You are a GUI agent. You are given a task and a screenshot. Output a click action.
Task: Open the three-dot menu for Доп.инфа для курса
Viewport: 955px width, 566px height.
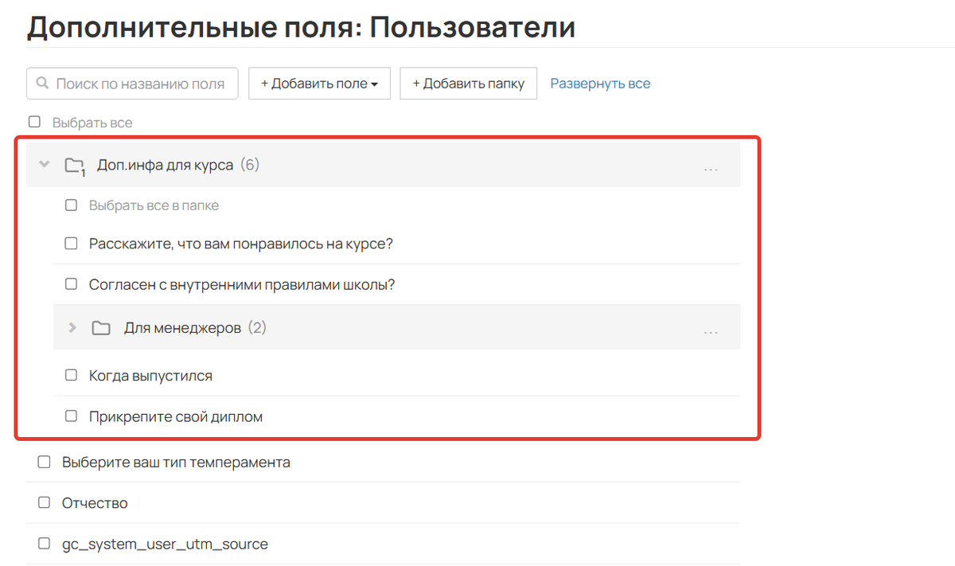(711, 169)
